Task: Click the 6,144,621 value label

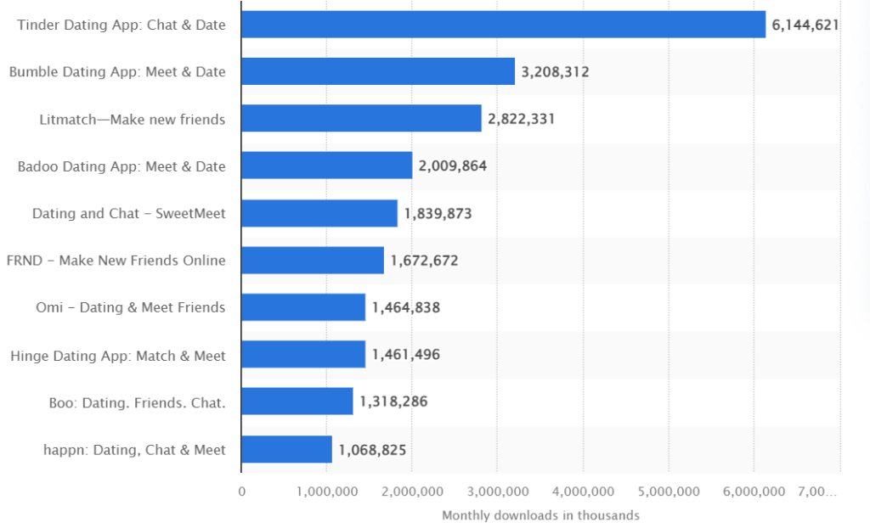Action: [x=805, y=25]
